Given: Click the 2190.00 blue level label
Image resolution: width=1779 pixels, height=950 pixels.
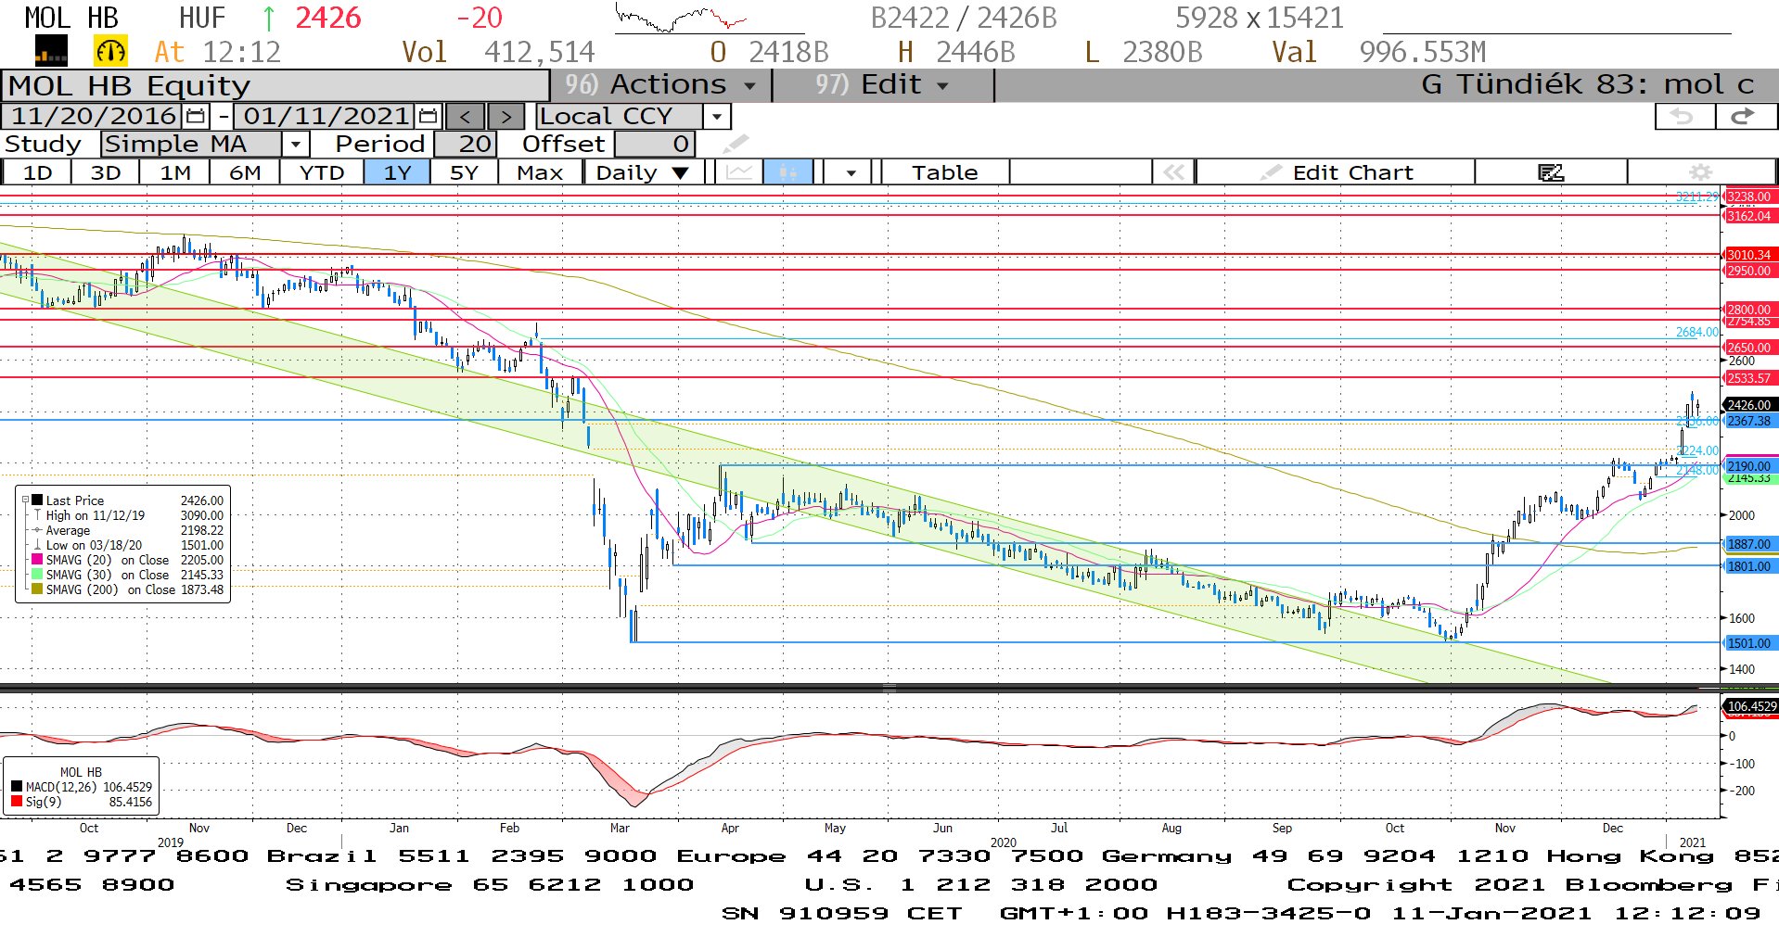Looking at the screenshot, I should tap(1749, 466).
